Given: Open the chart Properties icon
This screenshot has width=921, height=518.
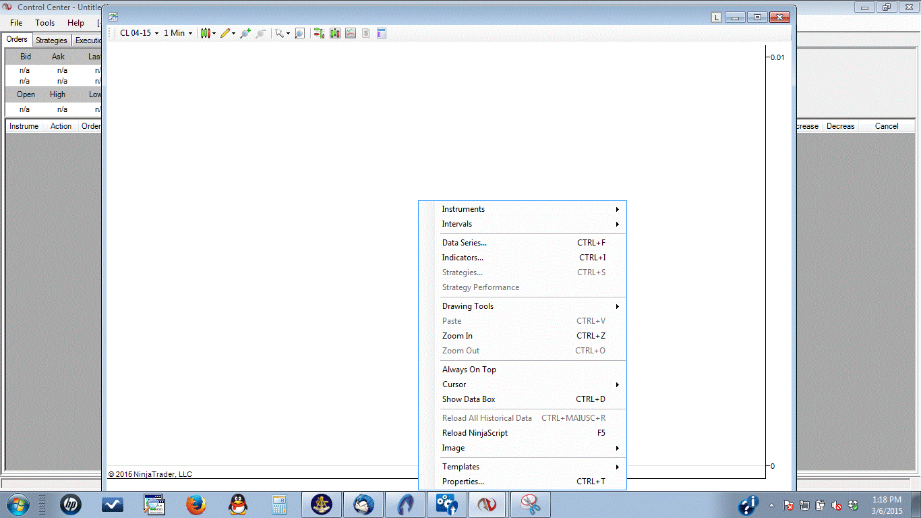Looking at the screenshot, I should [382, 33].
